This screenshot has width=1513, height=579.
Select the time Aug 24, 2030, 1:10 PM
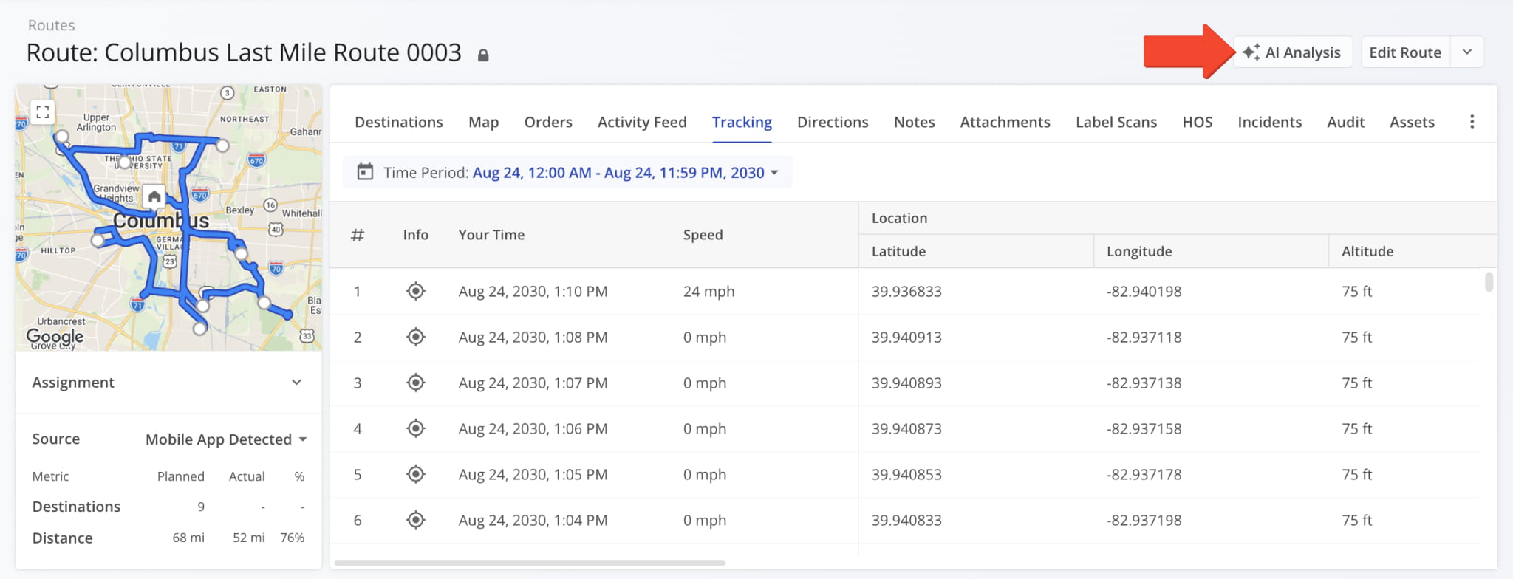point(533,291)
